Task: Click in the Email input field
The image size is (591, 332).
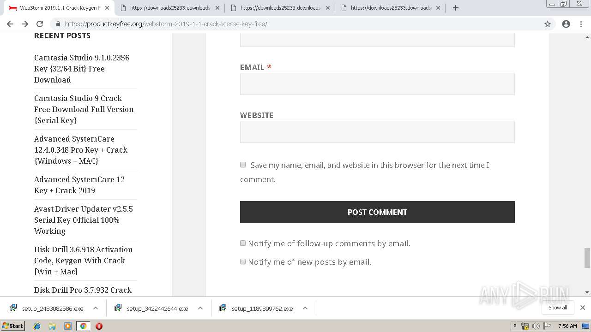Action: click(377, 84)
